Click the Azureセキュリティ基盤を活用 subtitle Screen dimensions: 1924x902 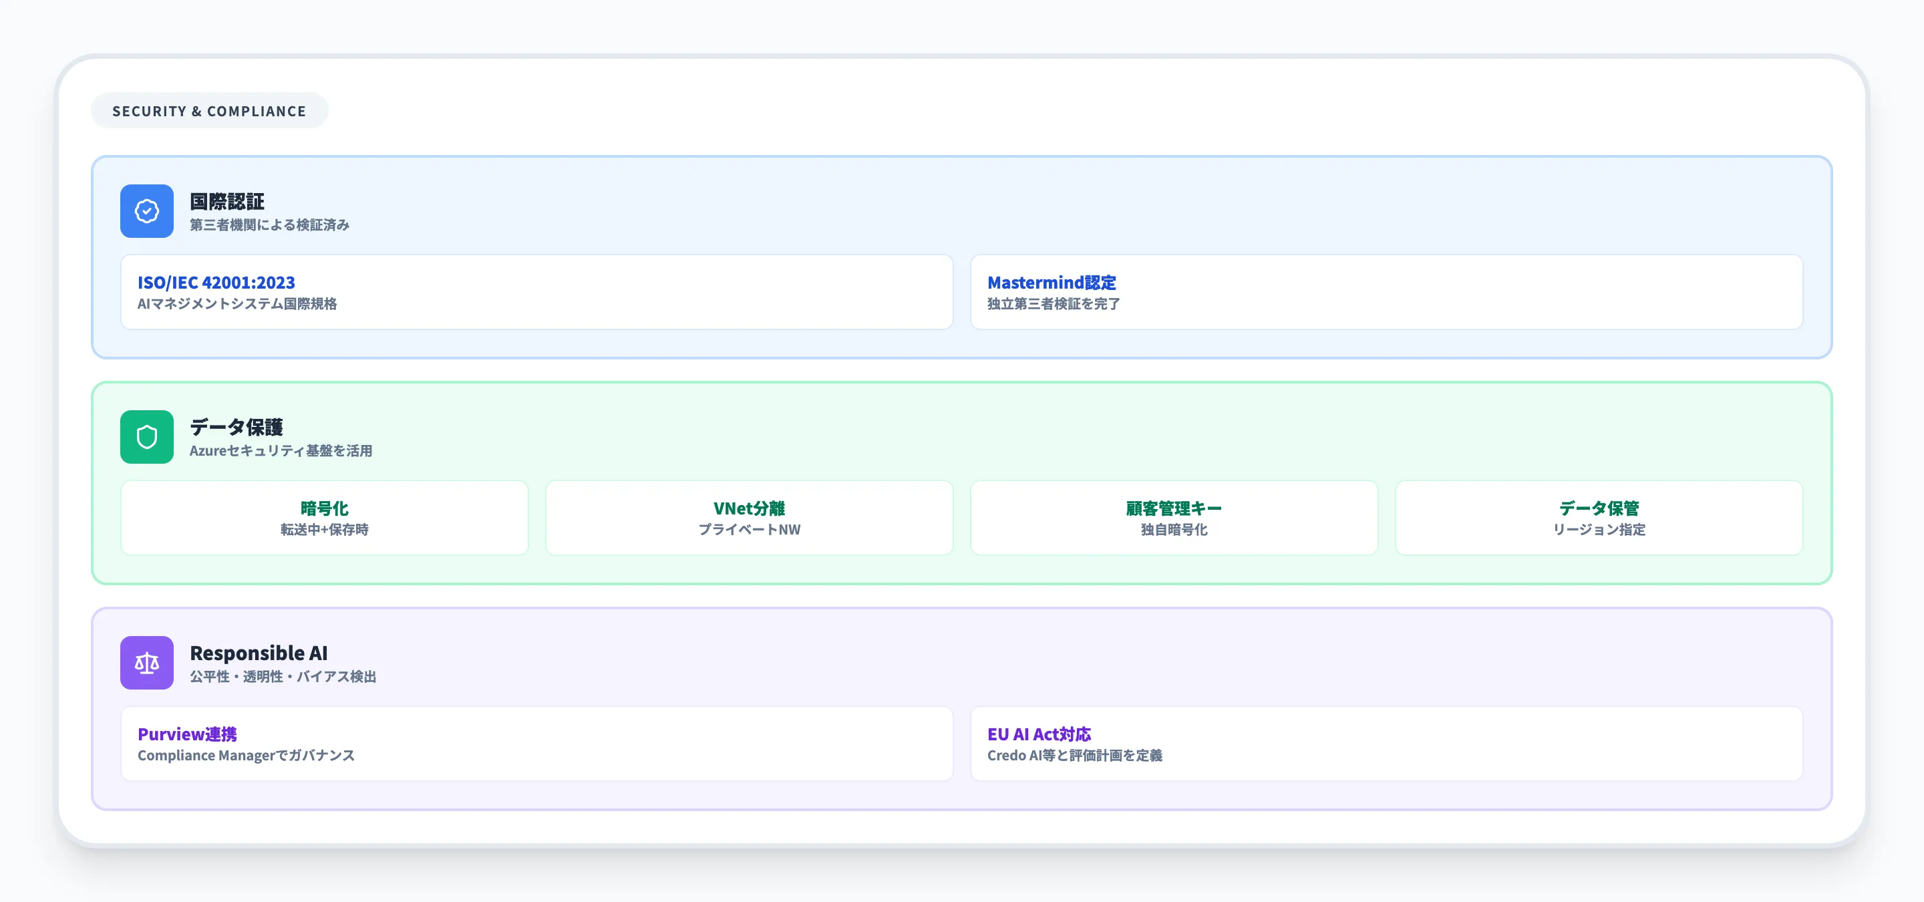(281, 451)
